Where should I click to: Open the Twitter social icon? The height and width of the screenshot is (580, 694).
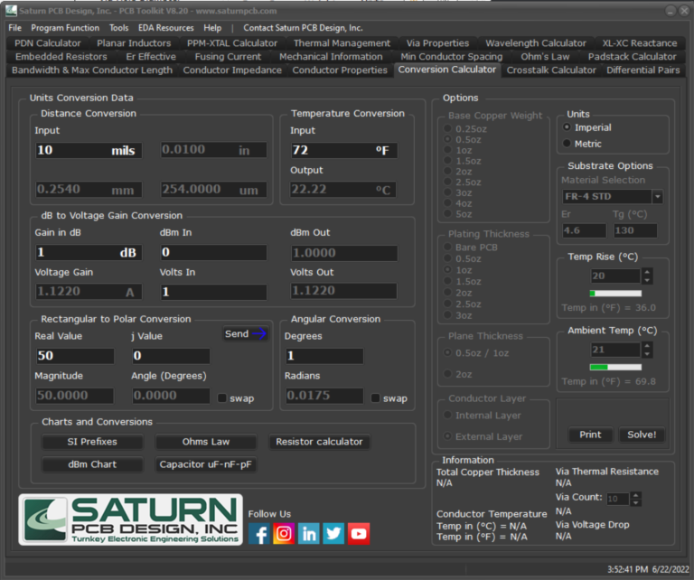[333, 534]
